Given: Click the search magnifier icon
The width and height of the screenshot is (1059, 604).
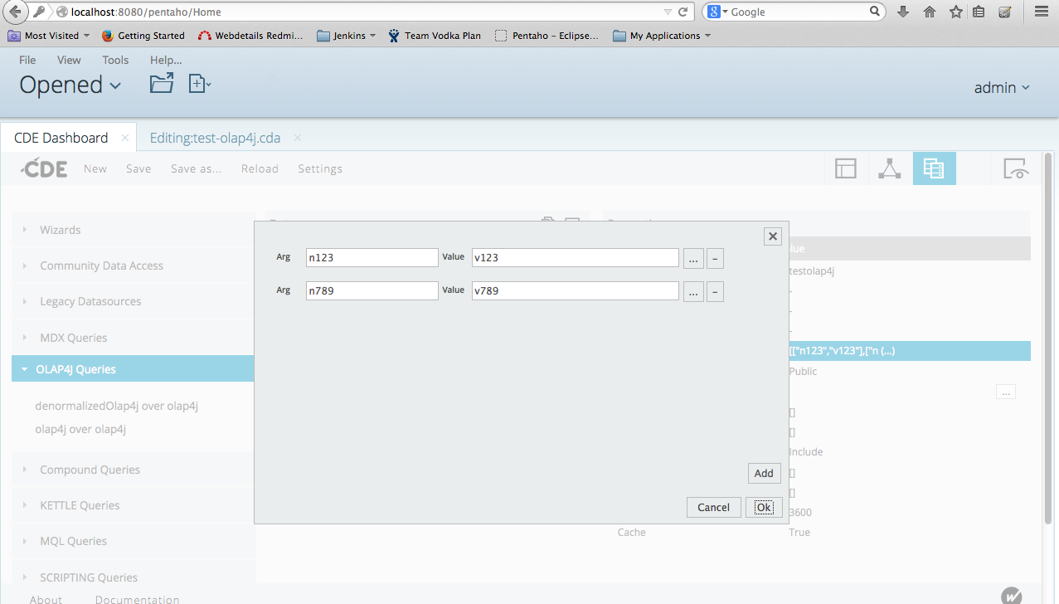Looking at the screenshot, I should pos(875,12).
